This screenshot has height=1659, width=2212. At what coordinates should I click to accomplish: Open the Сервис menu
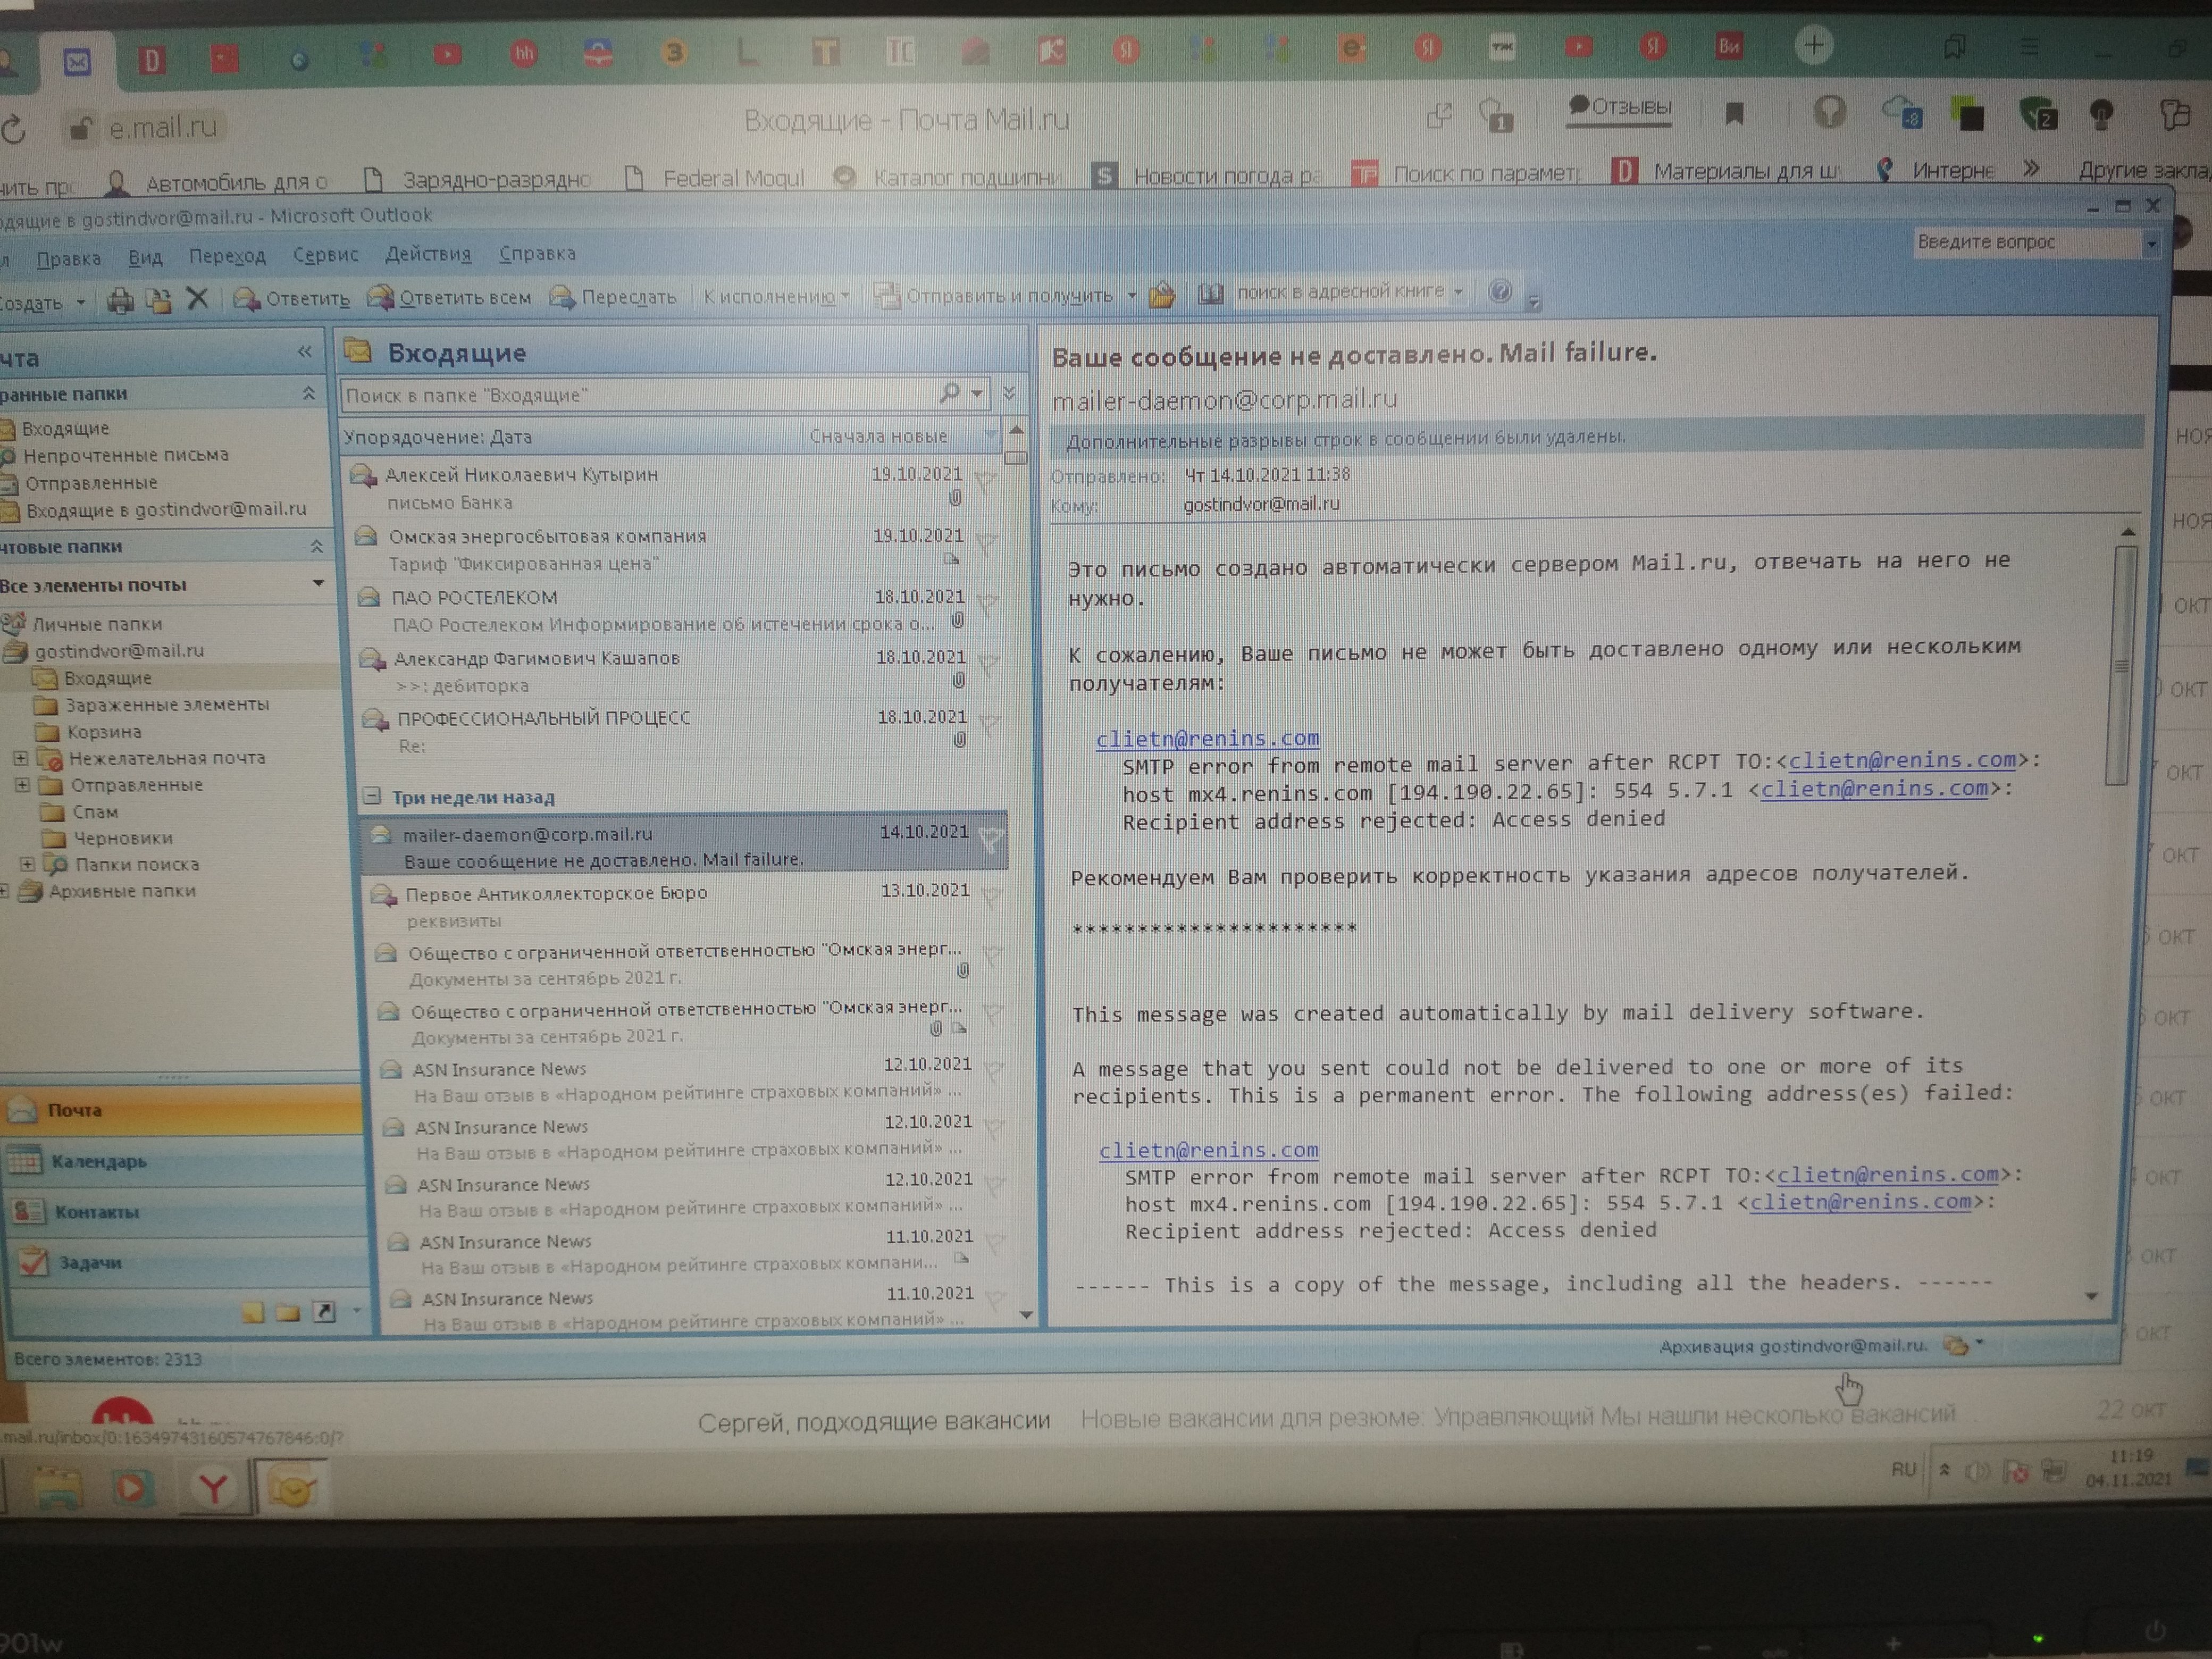[325, 255]
